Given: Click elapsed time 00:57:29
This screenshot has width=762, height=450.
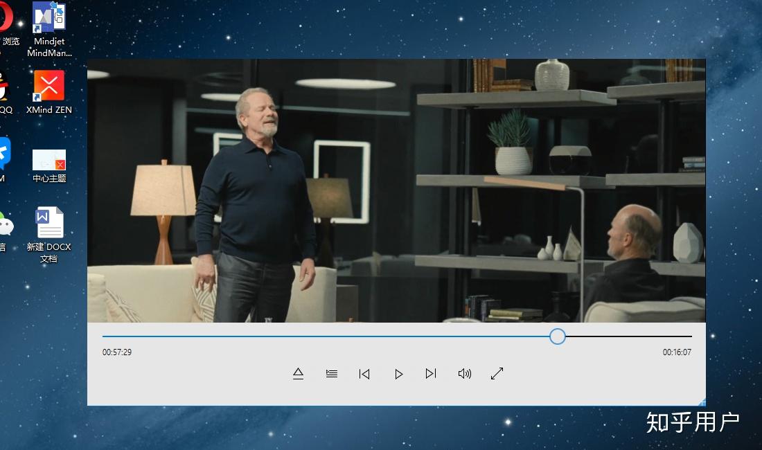Looking at the screenshot, I should pos(116,352).
